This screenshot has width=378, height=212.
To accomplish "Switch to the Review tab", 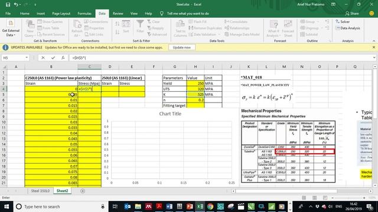I will click(x=118, y=14).
